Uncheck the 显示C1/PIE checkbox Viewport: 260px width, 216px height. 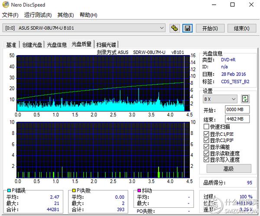point(207,134)
